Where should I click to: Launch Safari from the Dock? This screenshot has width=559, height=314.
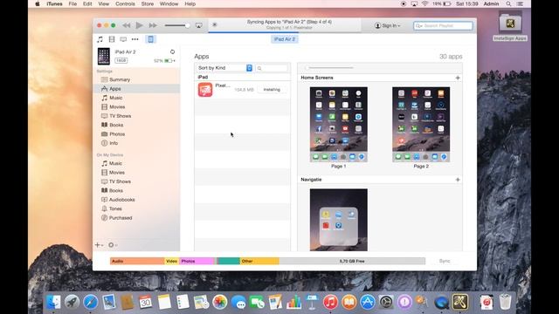(91, 302)
